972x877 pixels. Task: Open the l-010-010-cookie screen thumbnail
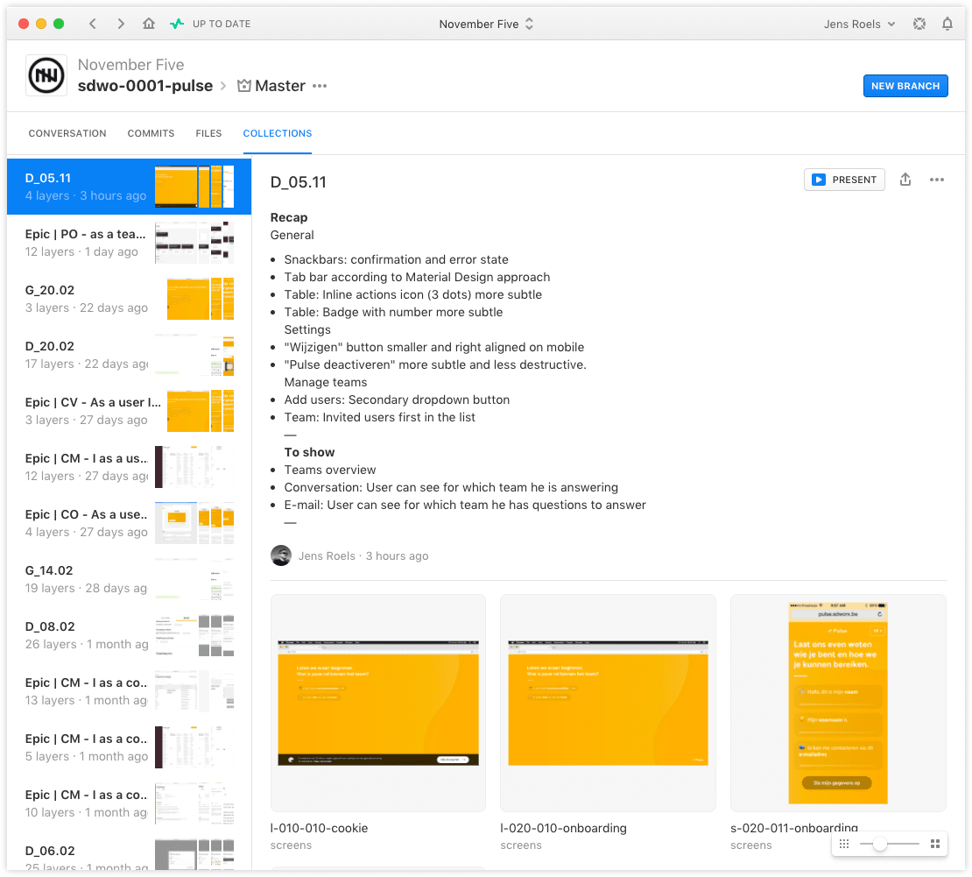[378, 703]
